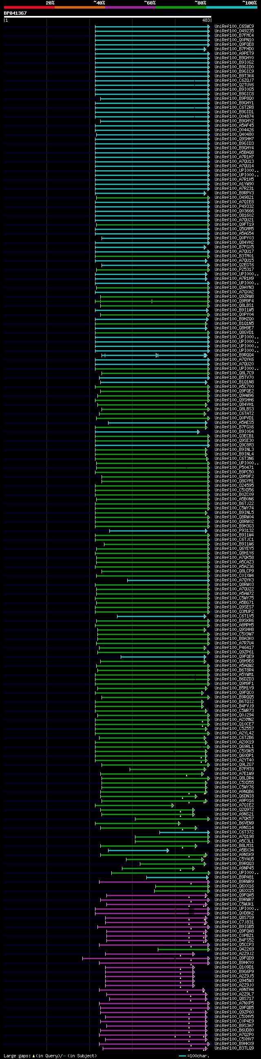
Task: Select the hit label UniRef100_Q9FQE8
Action: pos(234,45)
